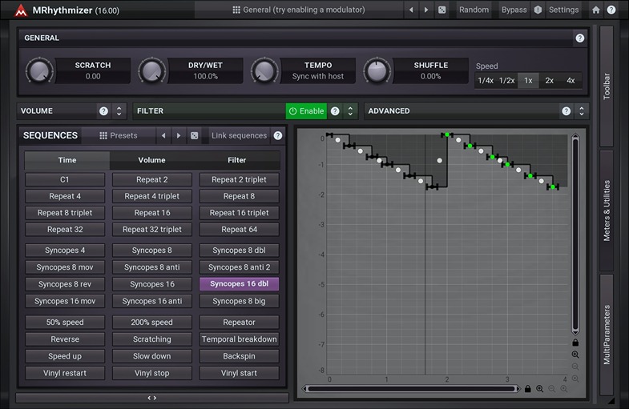This screenshot has width=629, height=409.
Task: Go to the next global preset with the right arrow
Action: (x=426, y=10)
